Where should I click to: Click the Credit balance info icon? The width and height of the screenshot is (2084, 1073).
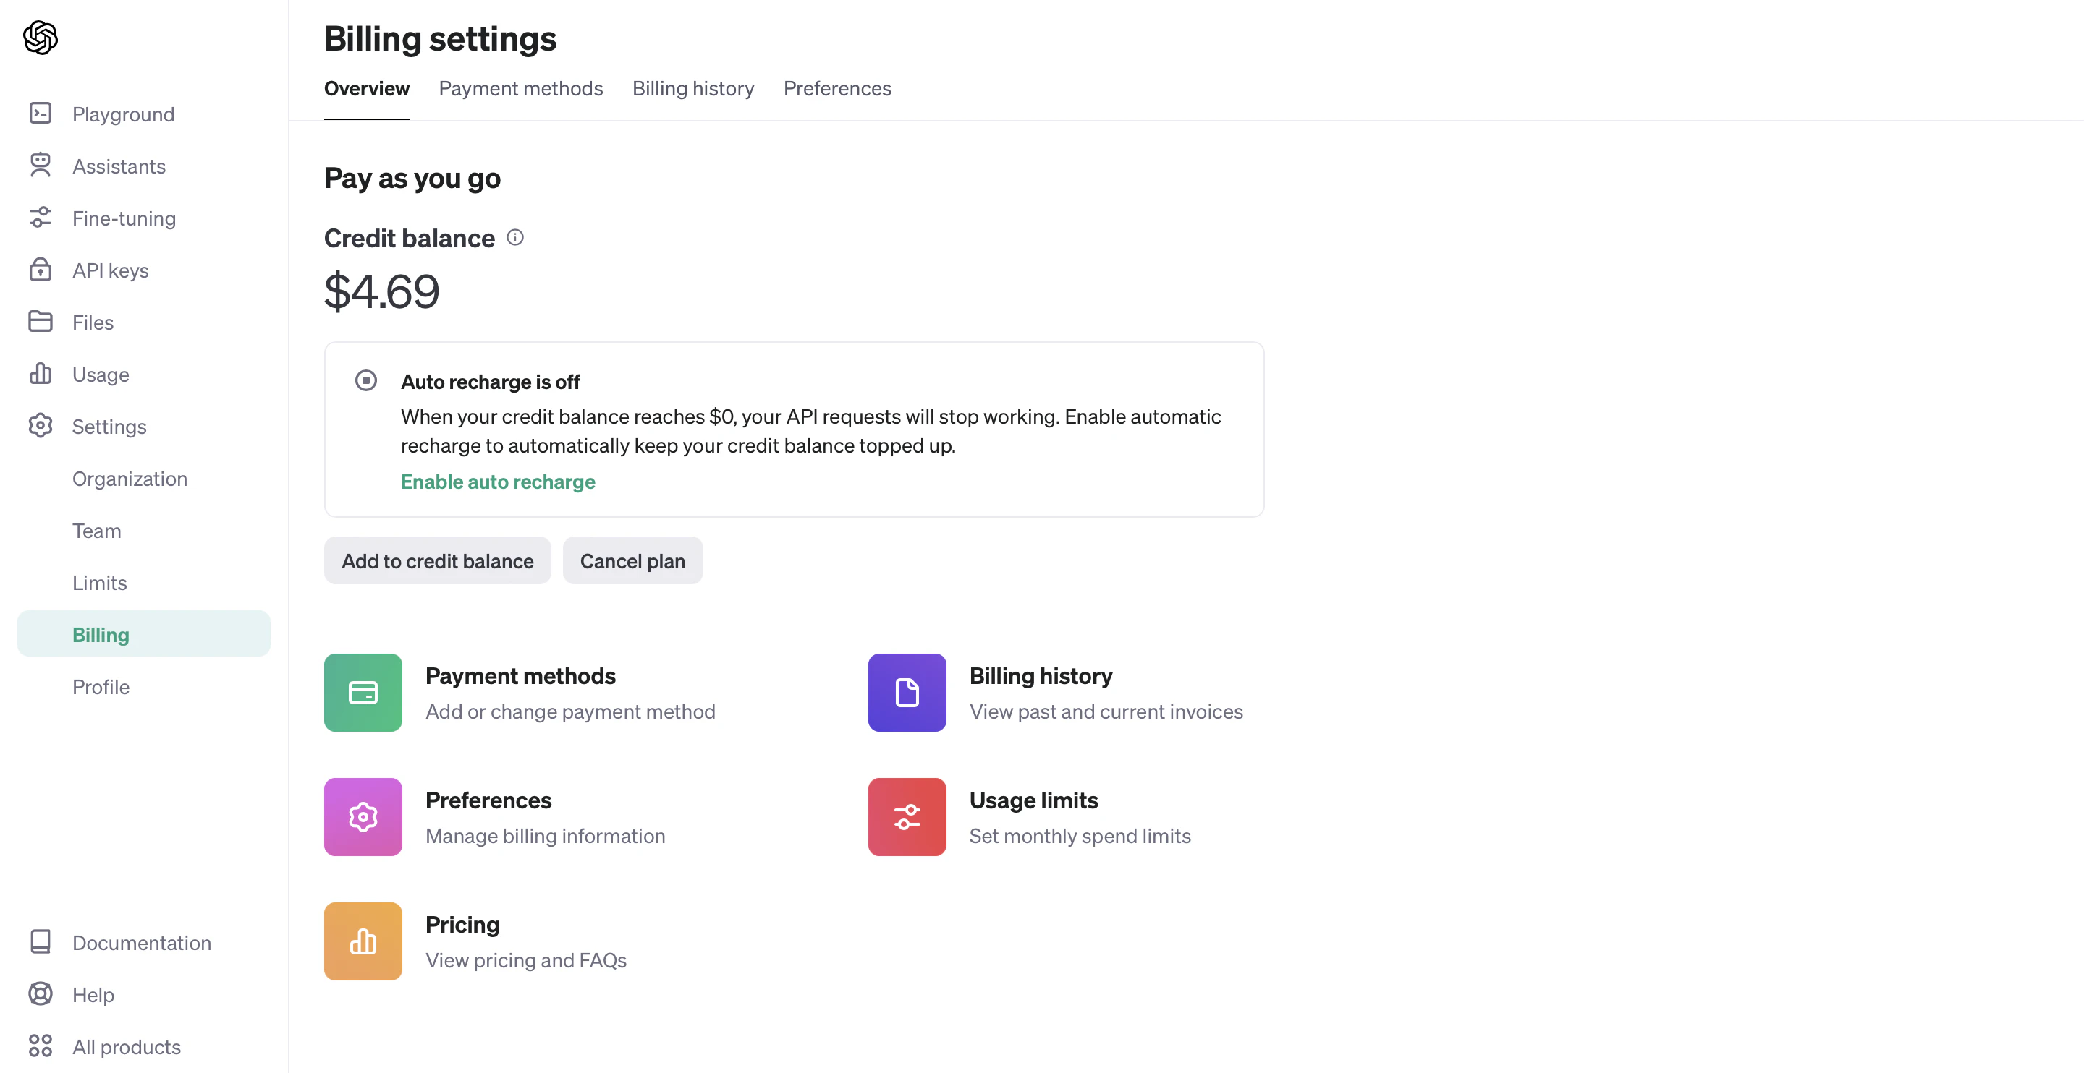coord(515,237)
